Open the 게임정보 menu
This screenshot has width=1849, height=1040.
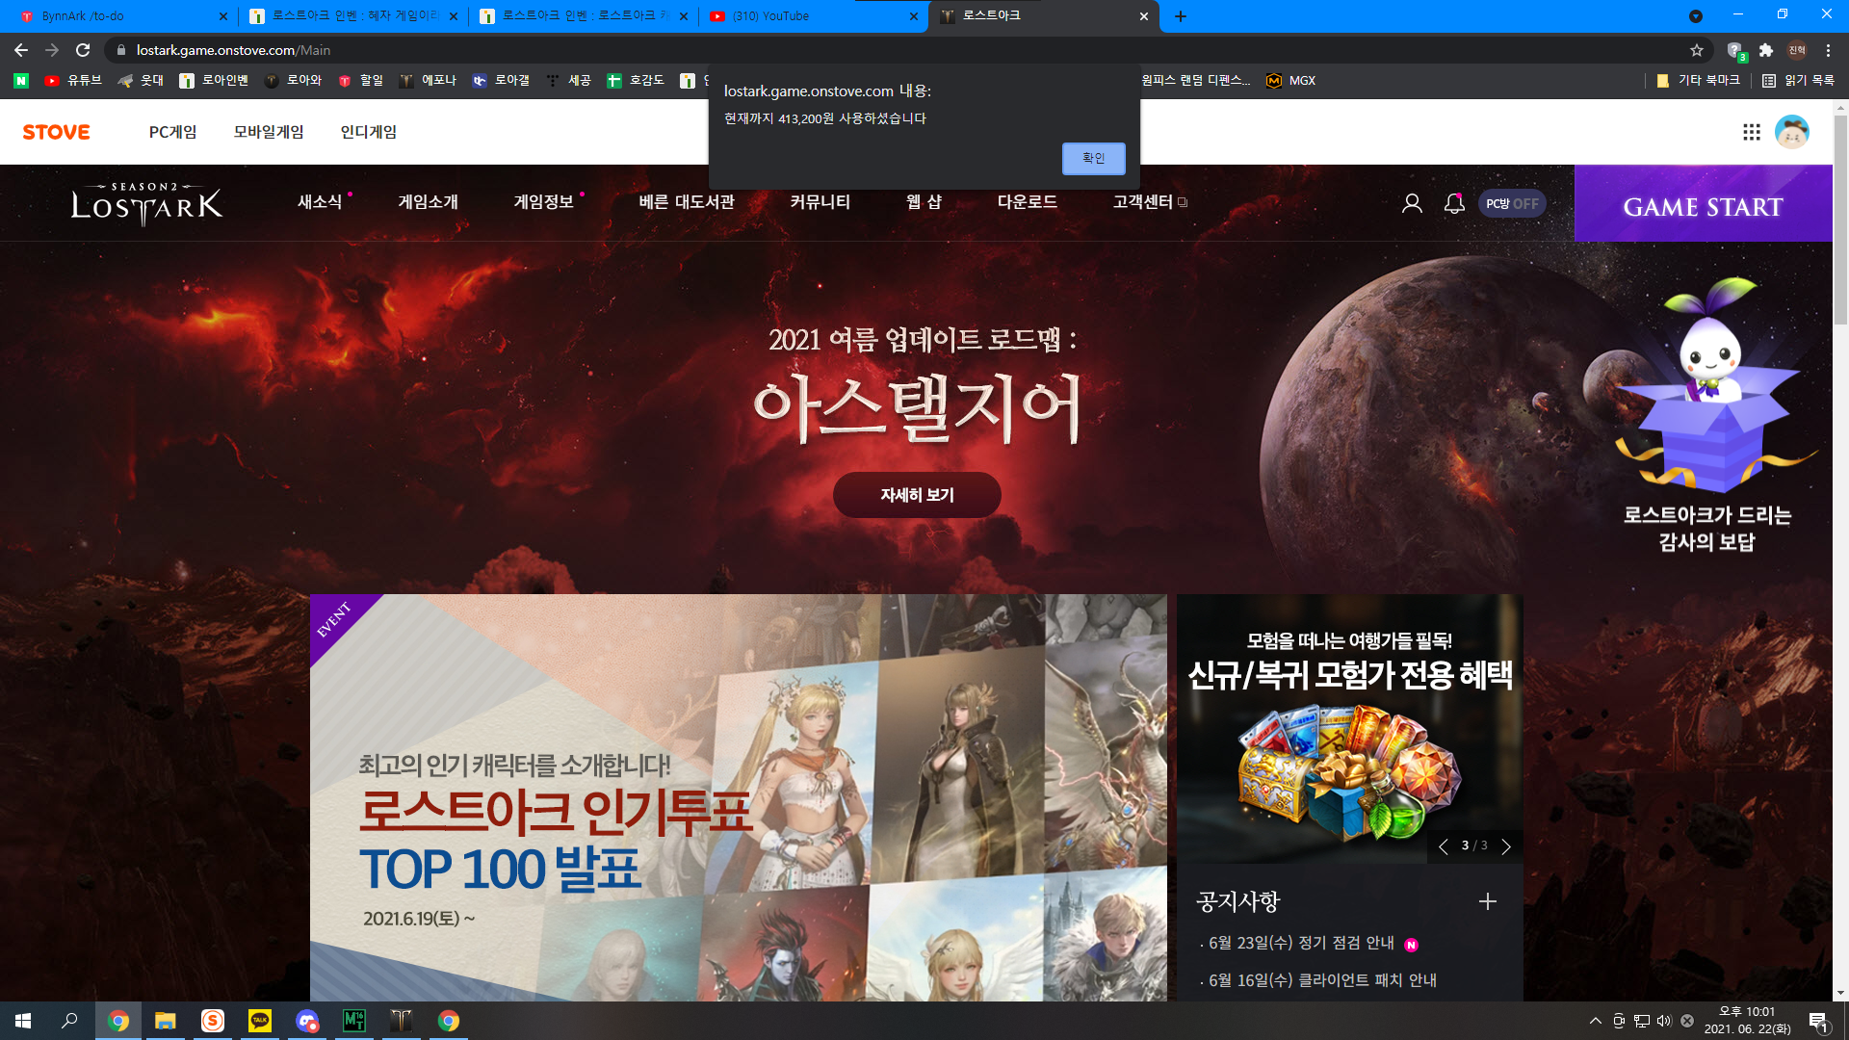[543, 202]
